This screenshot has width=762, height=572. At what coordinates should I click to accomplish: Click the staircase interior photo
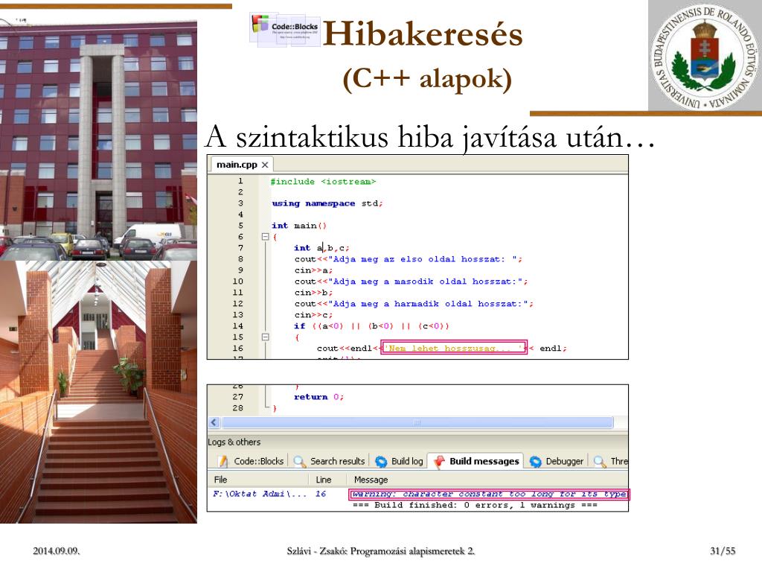(98, 392)
